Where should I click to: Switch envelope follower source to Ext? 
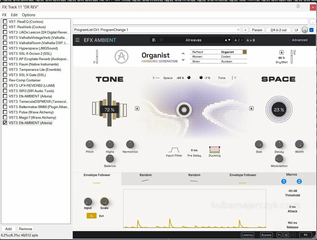[x=101, y=216]
